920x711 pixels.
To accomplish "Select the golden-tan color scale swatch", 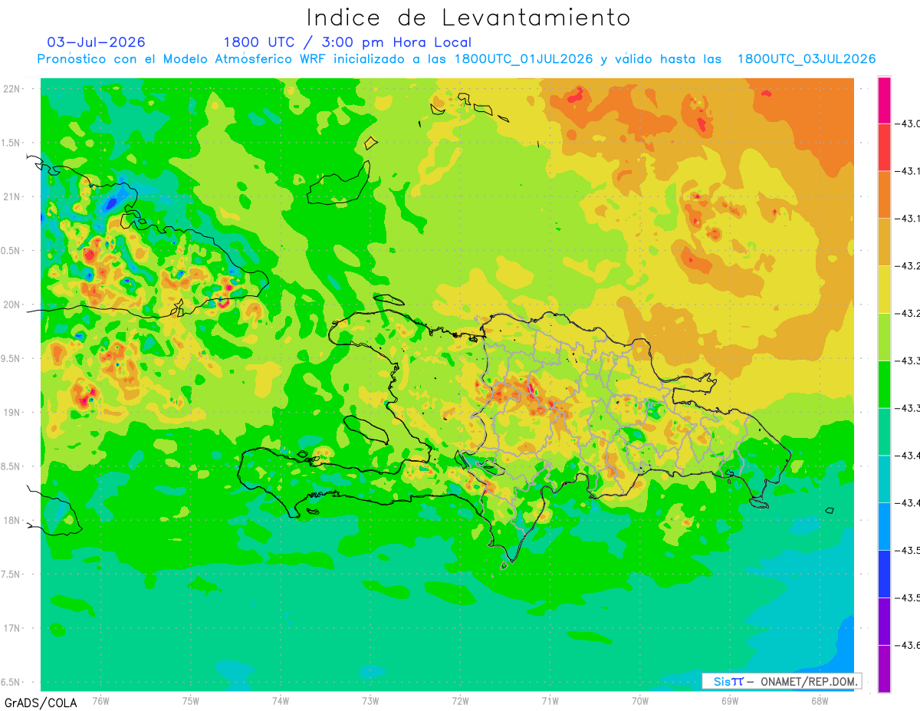I will pos(884,242).
